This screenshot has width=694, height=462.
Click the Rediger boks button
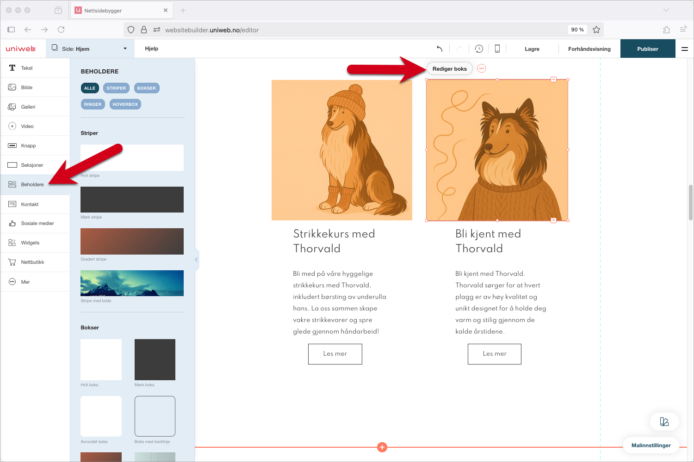click(450, 69)
